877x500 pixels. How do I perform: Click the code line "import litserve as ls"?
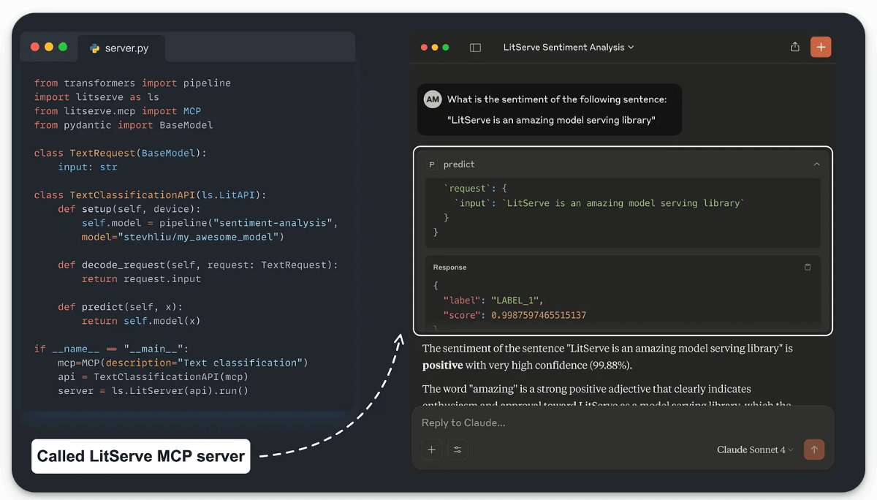96,97
